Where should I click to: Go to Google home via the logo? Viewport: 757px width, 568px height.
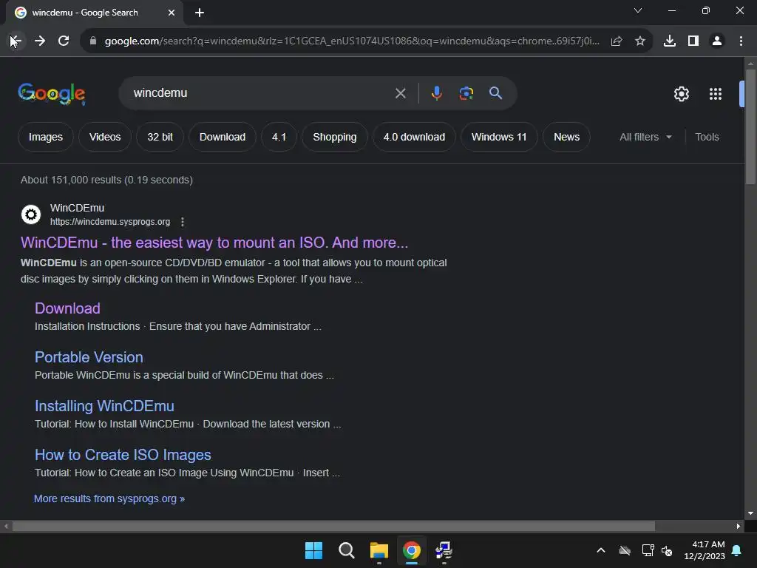[x=52, y=94]
